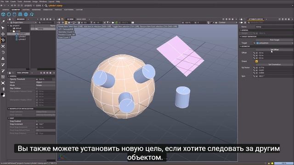Click the polygrid shelf icon

pyautogui.click(x=20, y=14)
